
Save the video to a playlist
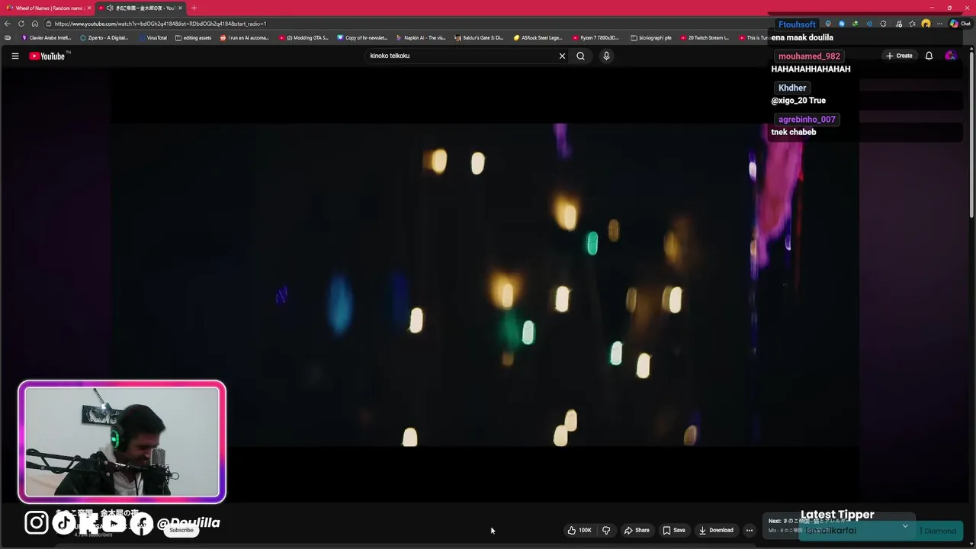[x=674, y=530]
